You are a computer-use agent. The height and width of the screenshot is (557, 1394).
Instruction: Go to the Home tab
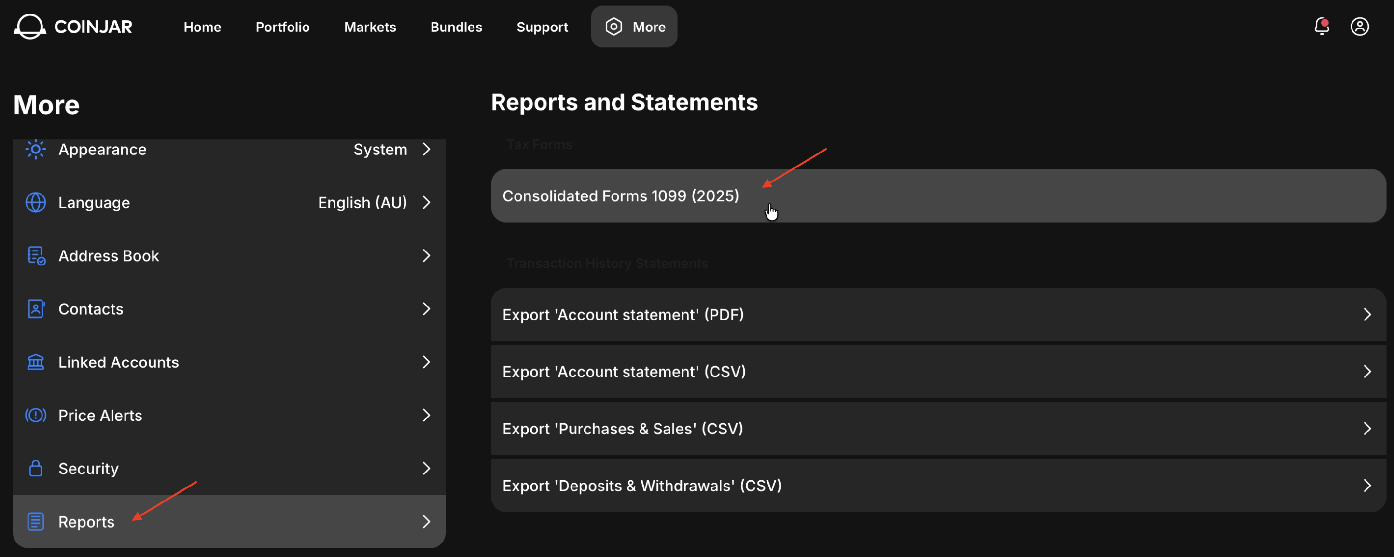pyautogui.click(x=202, y=27)
